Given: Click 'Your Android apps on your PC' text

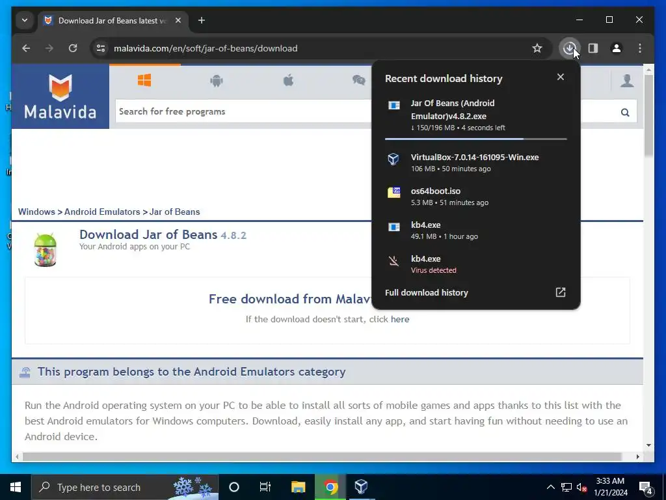Looking at the screenshot, I should [134, 247].
